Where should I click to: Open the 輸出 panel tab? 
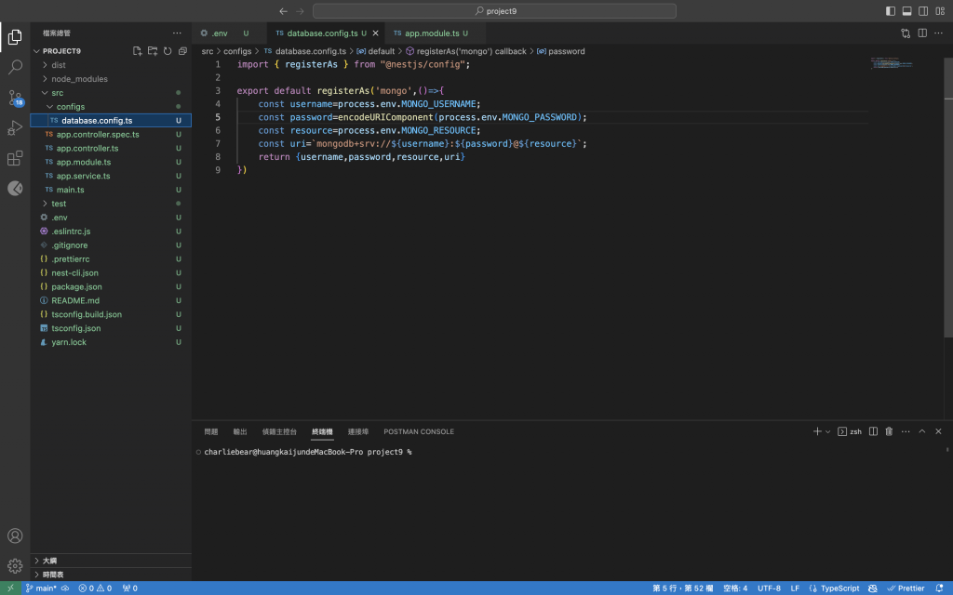tap(240, 431)
